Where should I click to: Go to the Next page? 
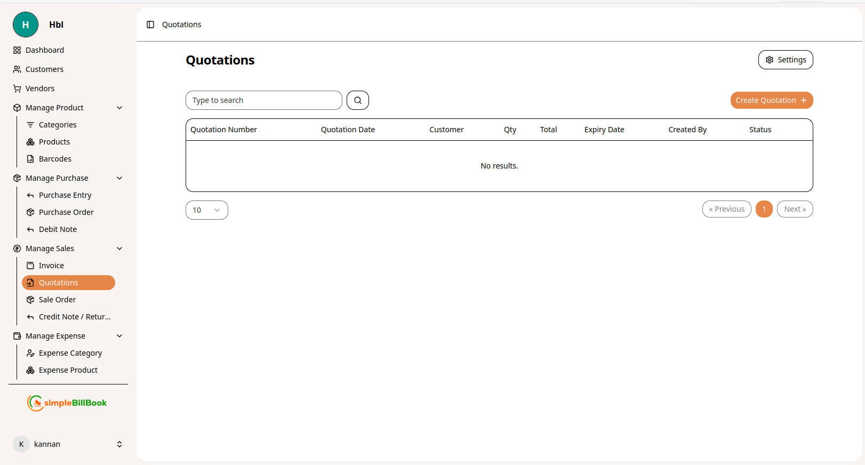pyautogui.click(x=795, y=209)
